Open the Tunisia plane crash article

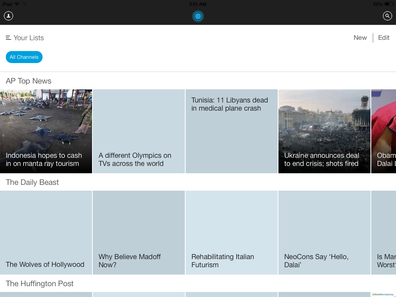[x=232, y=131]
